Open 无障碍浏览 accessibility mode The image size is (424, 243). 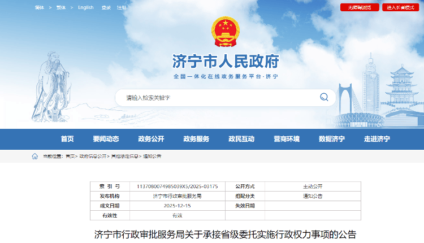pos(360,7)
